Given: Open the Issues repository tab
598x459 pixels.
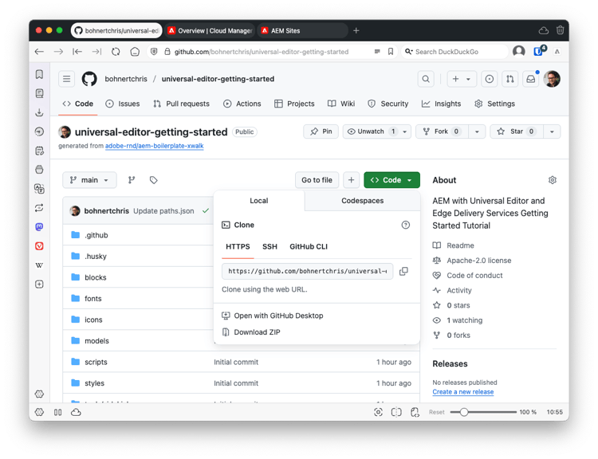Looking at the screenshot, I should coord(123,104).
